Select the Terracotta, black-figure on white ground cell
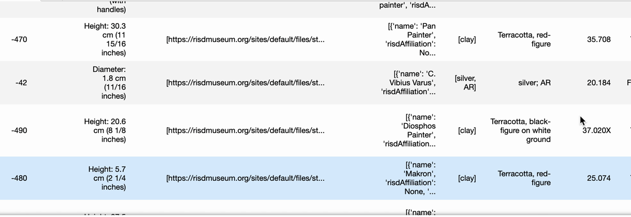This screenshot has width=631, height=217. (520, 131)
